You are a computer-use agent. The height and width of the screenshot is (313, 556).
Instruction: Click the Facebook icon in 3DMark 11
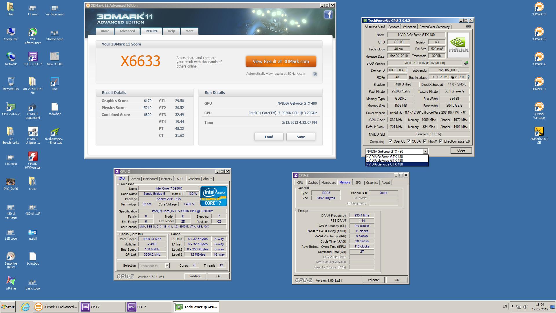click(x=328, y=15)
